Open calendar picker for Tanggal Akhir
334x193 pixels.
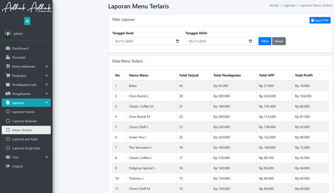point(250,41)
